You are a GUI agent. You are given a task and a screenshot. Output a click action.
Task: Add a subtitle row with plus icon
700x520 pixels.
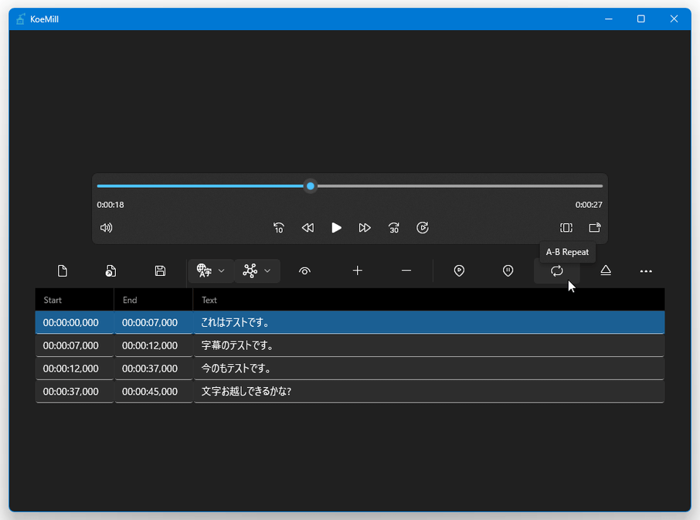tap(357, 270)
